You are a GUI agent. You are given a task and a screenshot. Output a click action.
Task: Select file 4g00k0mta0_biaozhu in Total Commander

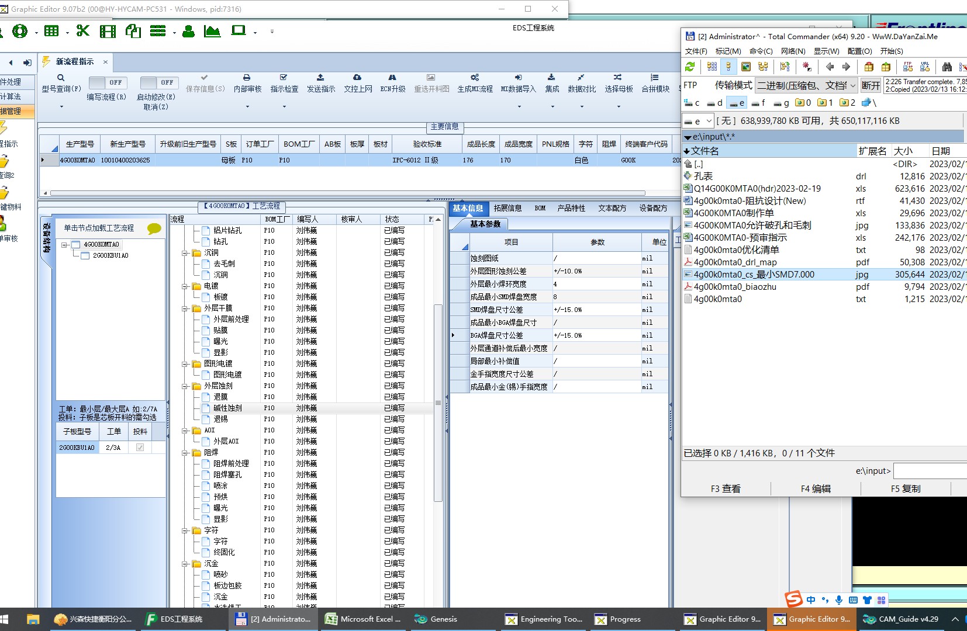[x=735, y=287]
